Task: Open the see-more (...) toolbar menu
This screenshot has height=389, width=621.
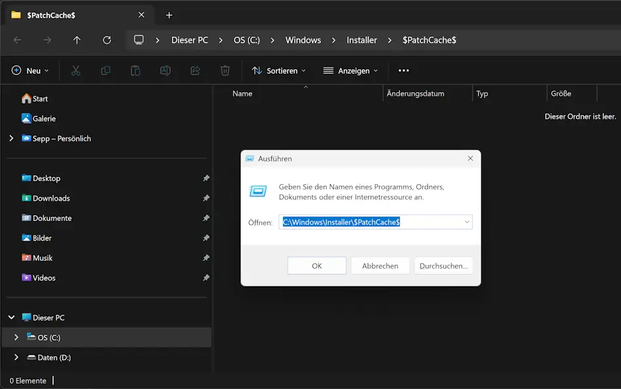Action: 403,70
